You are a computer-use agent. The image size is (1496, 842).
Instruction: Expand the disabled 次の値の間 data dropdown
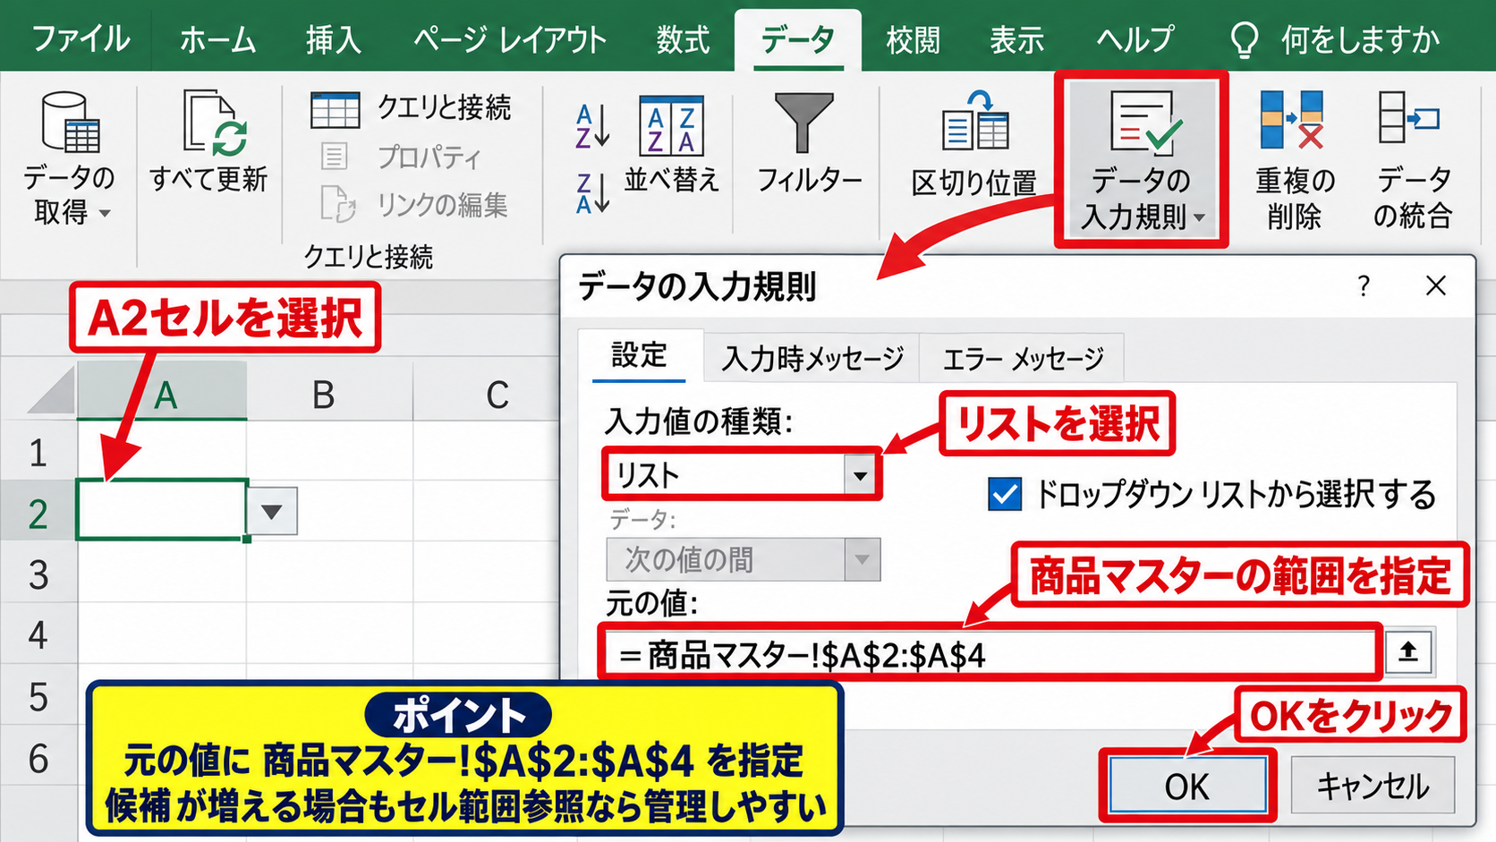click(x=862, y=559)
